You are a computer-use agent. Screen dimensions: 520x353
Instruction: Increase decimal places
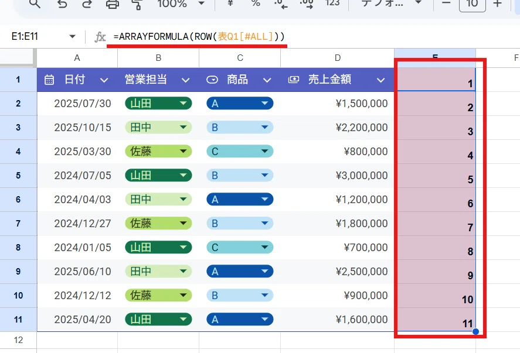(307, 4)
